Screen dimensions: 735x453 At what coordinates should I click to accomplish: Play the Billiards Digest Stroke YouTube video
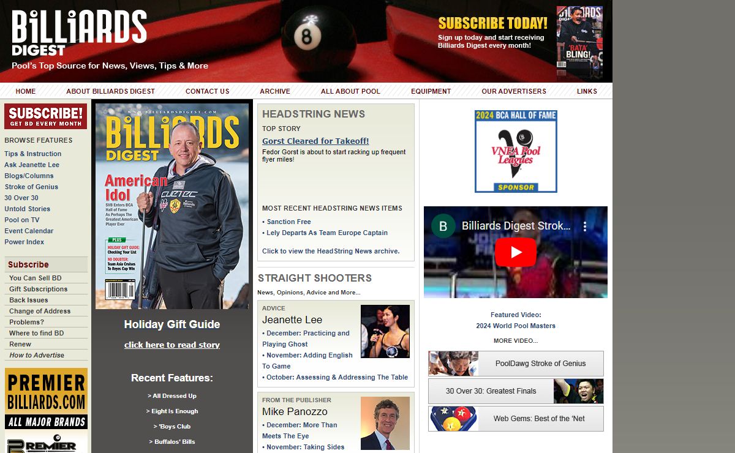pos(516,252)
